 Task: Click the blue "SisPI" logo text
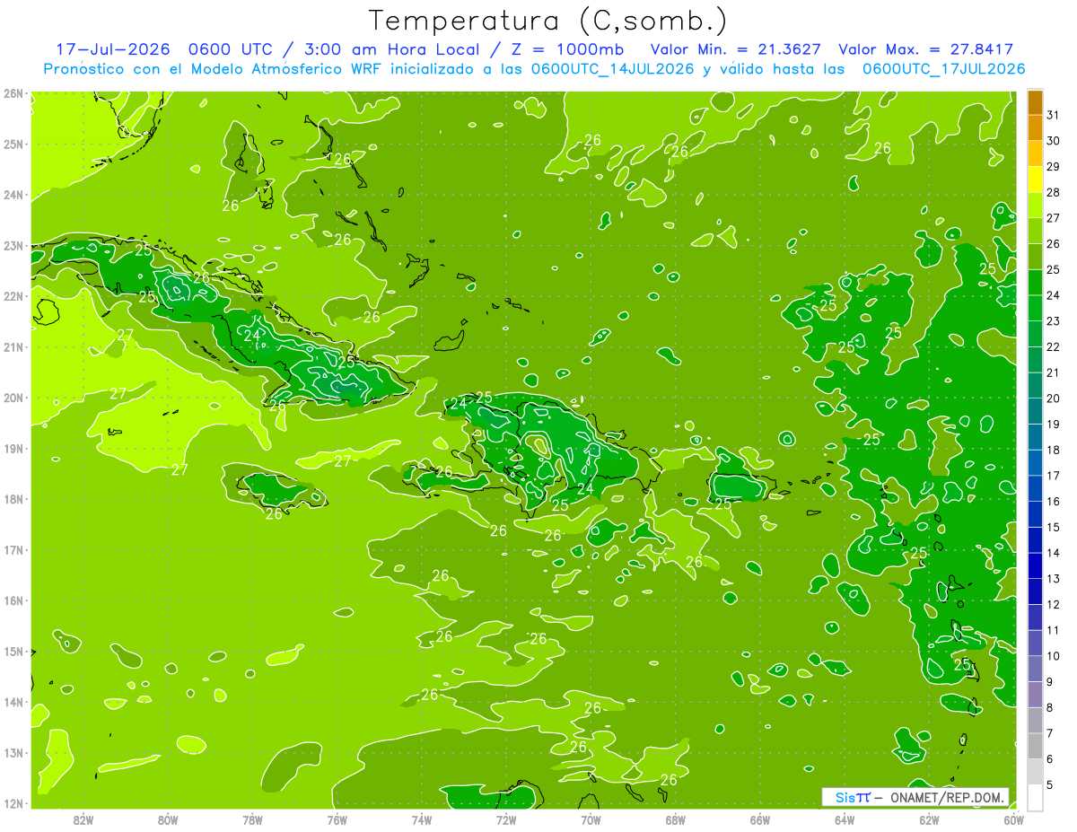(853, 797)
